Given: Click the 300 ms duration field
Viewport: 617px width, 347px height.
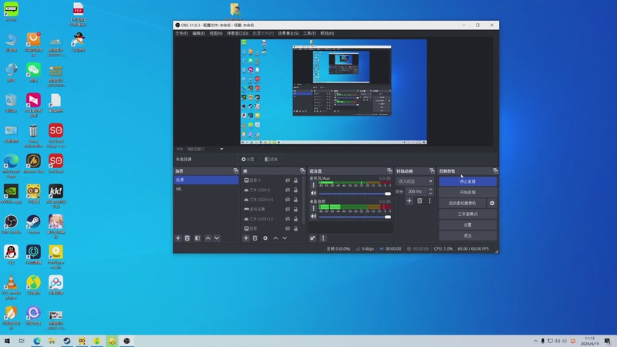Looking at the screenshot, I should pyautogui.click(x=416, y=191).
